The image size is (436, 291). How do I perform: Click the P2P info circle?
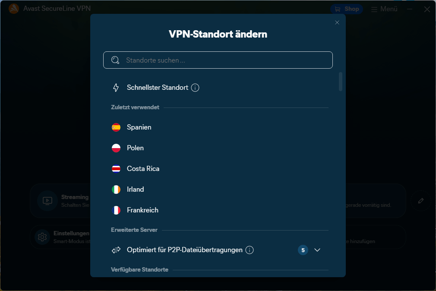coord(250,250)
